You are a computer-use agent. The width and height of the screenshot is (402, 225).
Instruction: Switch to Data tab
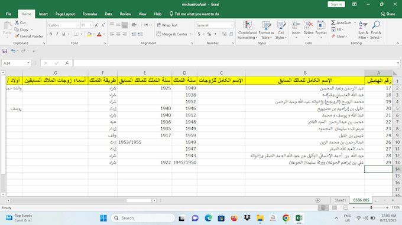(x=108, y=14)
